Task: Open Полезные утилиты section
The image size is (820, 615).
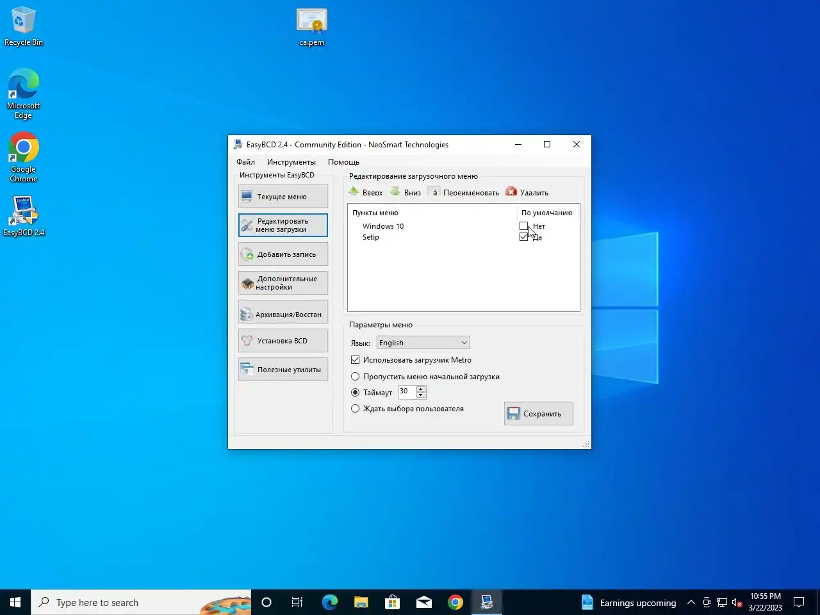Action: pyautogui.click(x=283, y=370)
